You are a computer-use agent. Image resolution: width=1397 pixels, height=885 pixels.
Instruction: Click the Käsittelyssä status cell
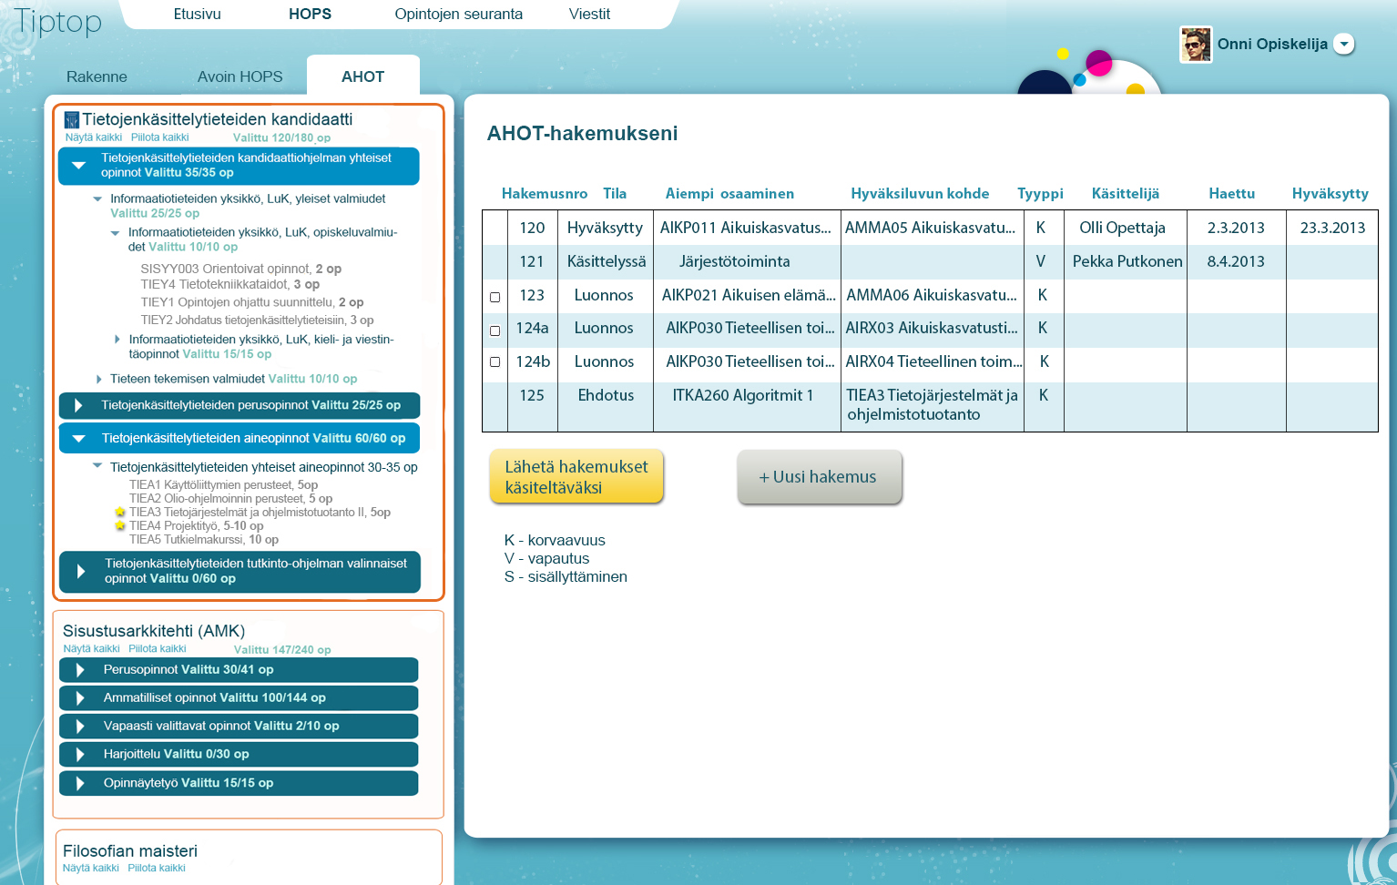[x=606, y=261]
